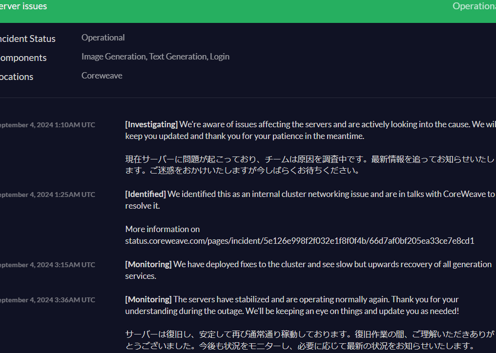Click the [Monitoring] tag about deployed fixes
Screen dimensions: 496x353
coord(148,264)
